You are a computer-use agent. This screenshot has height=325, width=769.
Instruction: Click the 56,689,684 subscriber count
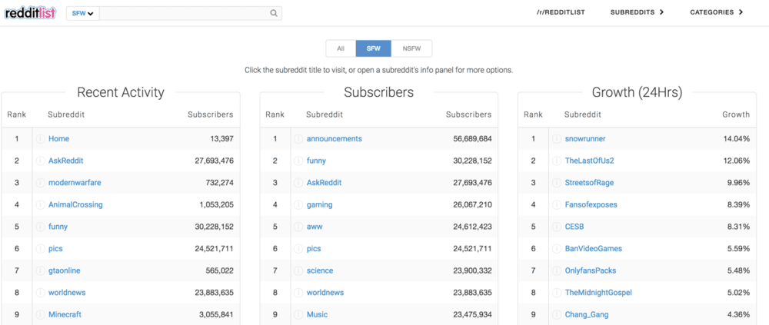[472, 139]
